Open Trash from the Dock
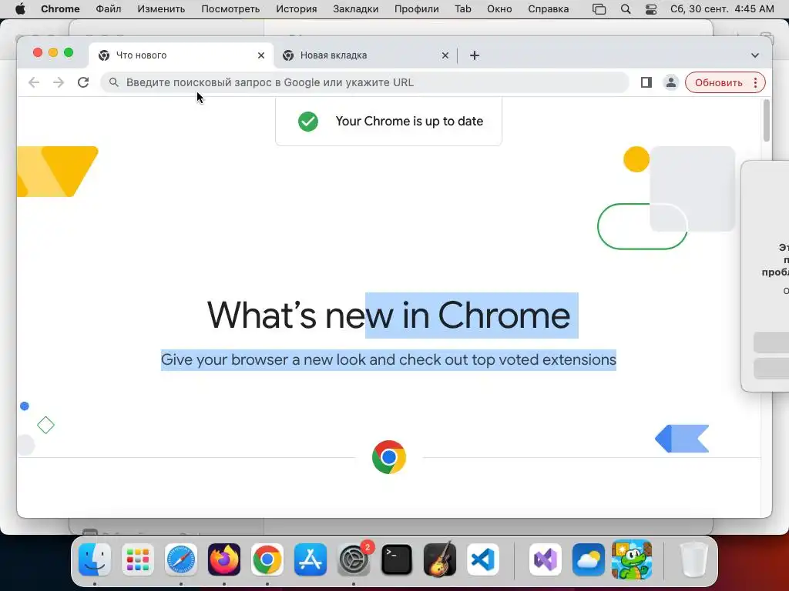Screen dimensions: 789x591 pos(694,559)
